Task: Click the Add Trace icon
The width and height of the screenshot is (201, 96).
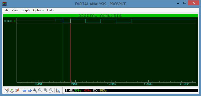Action: pos(12,90)
